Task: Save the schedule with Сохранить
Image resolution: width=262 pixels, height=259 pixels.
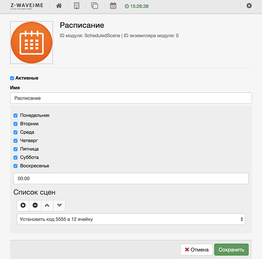Action: 231,250
